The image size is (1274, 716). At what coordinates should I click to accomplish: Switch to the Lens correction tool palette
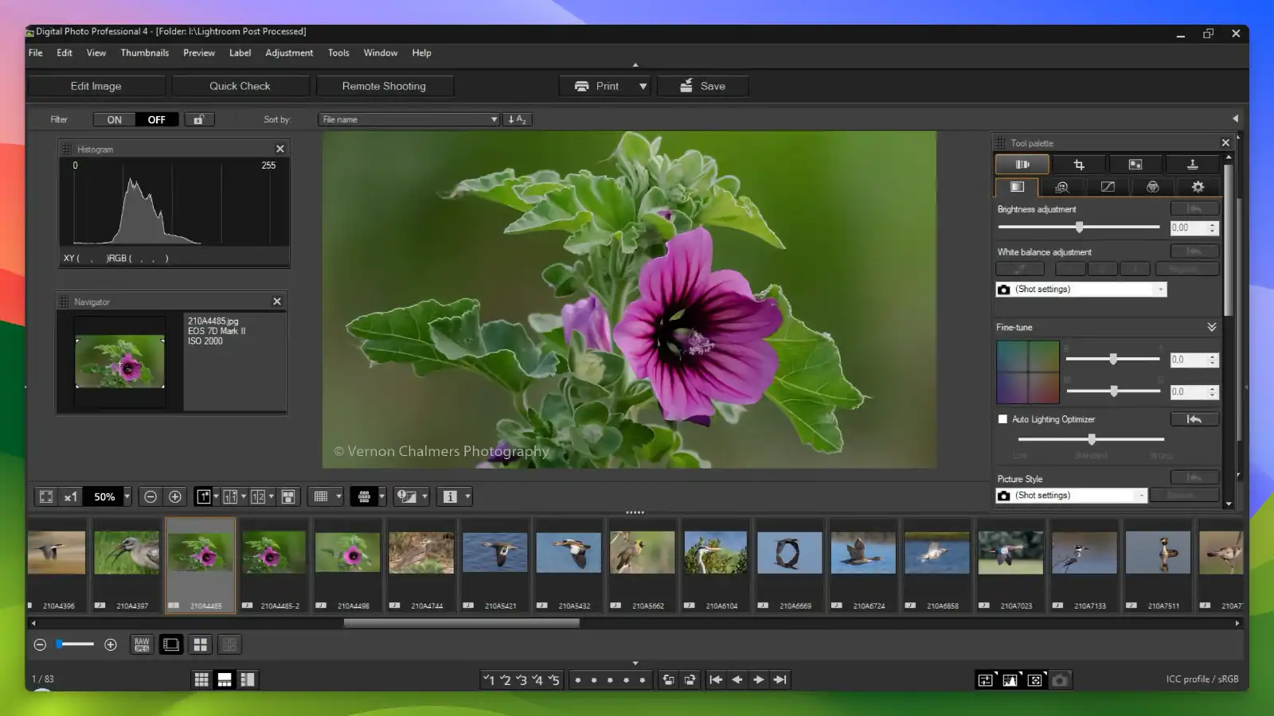pyautogui.click(x=1136, y=164)
